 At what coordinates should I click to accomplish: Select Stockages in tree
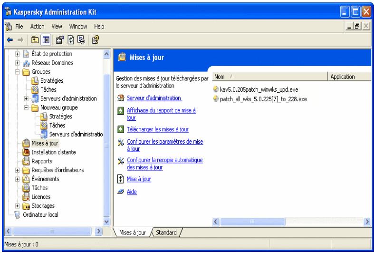(x=43, y=206)
